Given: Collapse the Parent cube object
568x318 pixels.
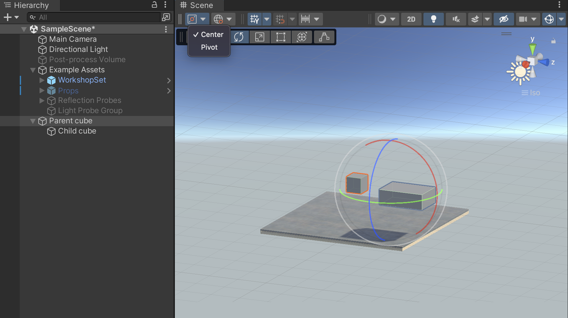Looking at the screenshot, I should click(33, 121).
